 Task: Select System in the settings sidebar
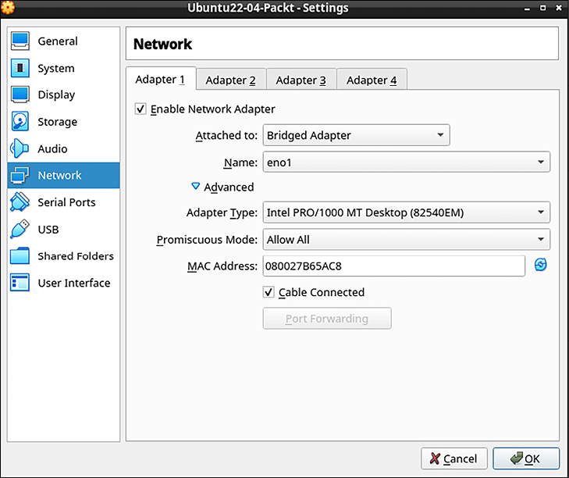[63, 68]
